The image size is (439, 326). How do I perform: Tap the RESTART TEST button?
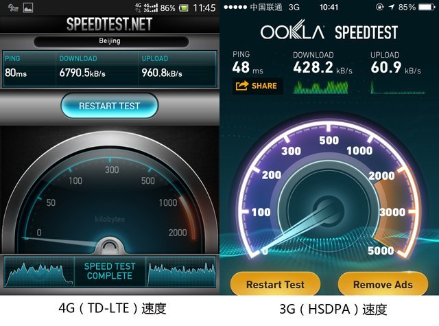[x=110, y=106]
